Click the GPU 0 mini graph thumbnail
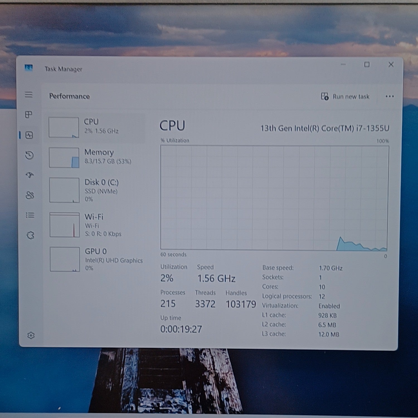Image resolution: width=418 pixels, height=418 pixels. (65, 259)
